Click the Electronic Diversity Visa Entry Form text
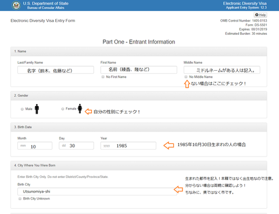Screen dimensions: 279x214 pyautogui.click(x=43, y=21)
